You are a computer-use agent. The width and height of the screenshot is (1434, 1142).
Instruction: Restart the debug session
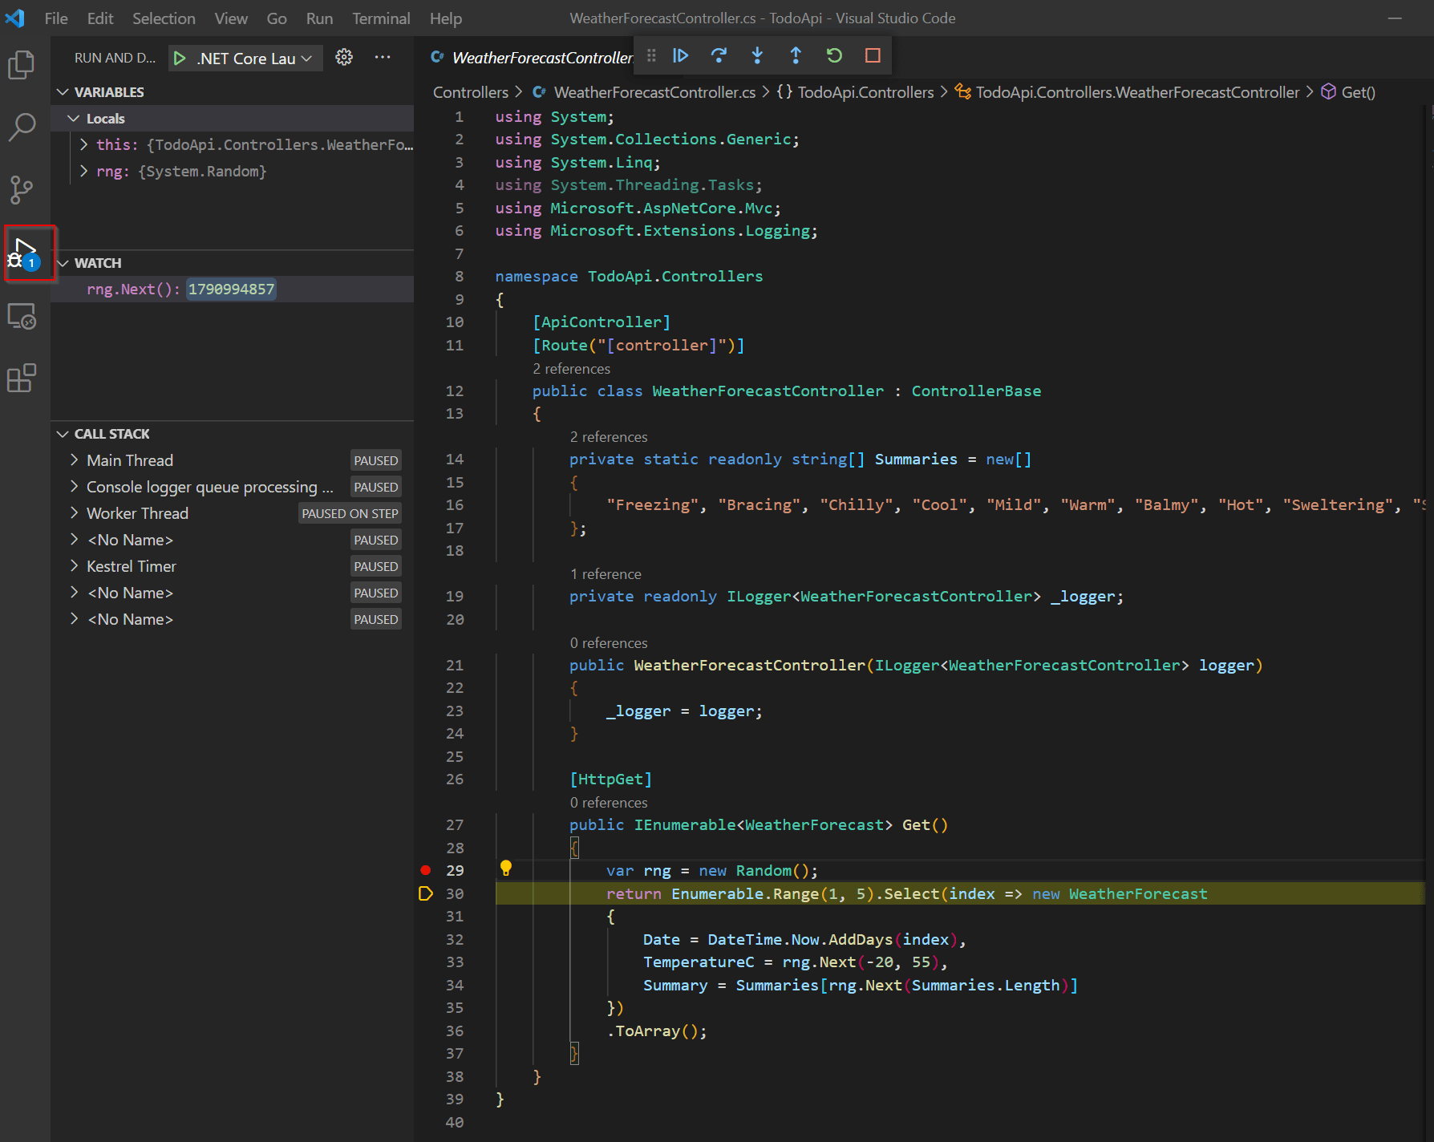[834, 55]
